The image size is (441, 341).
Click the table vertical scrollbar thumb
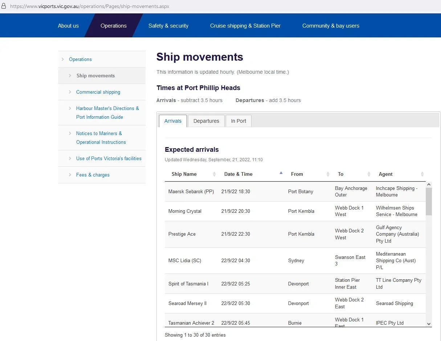click(429, 202)
